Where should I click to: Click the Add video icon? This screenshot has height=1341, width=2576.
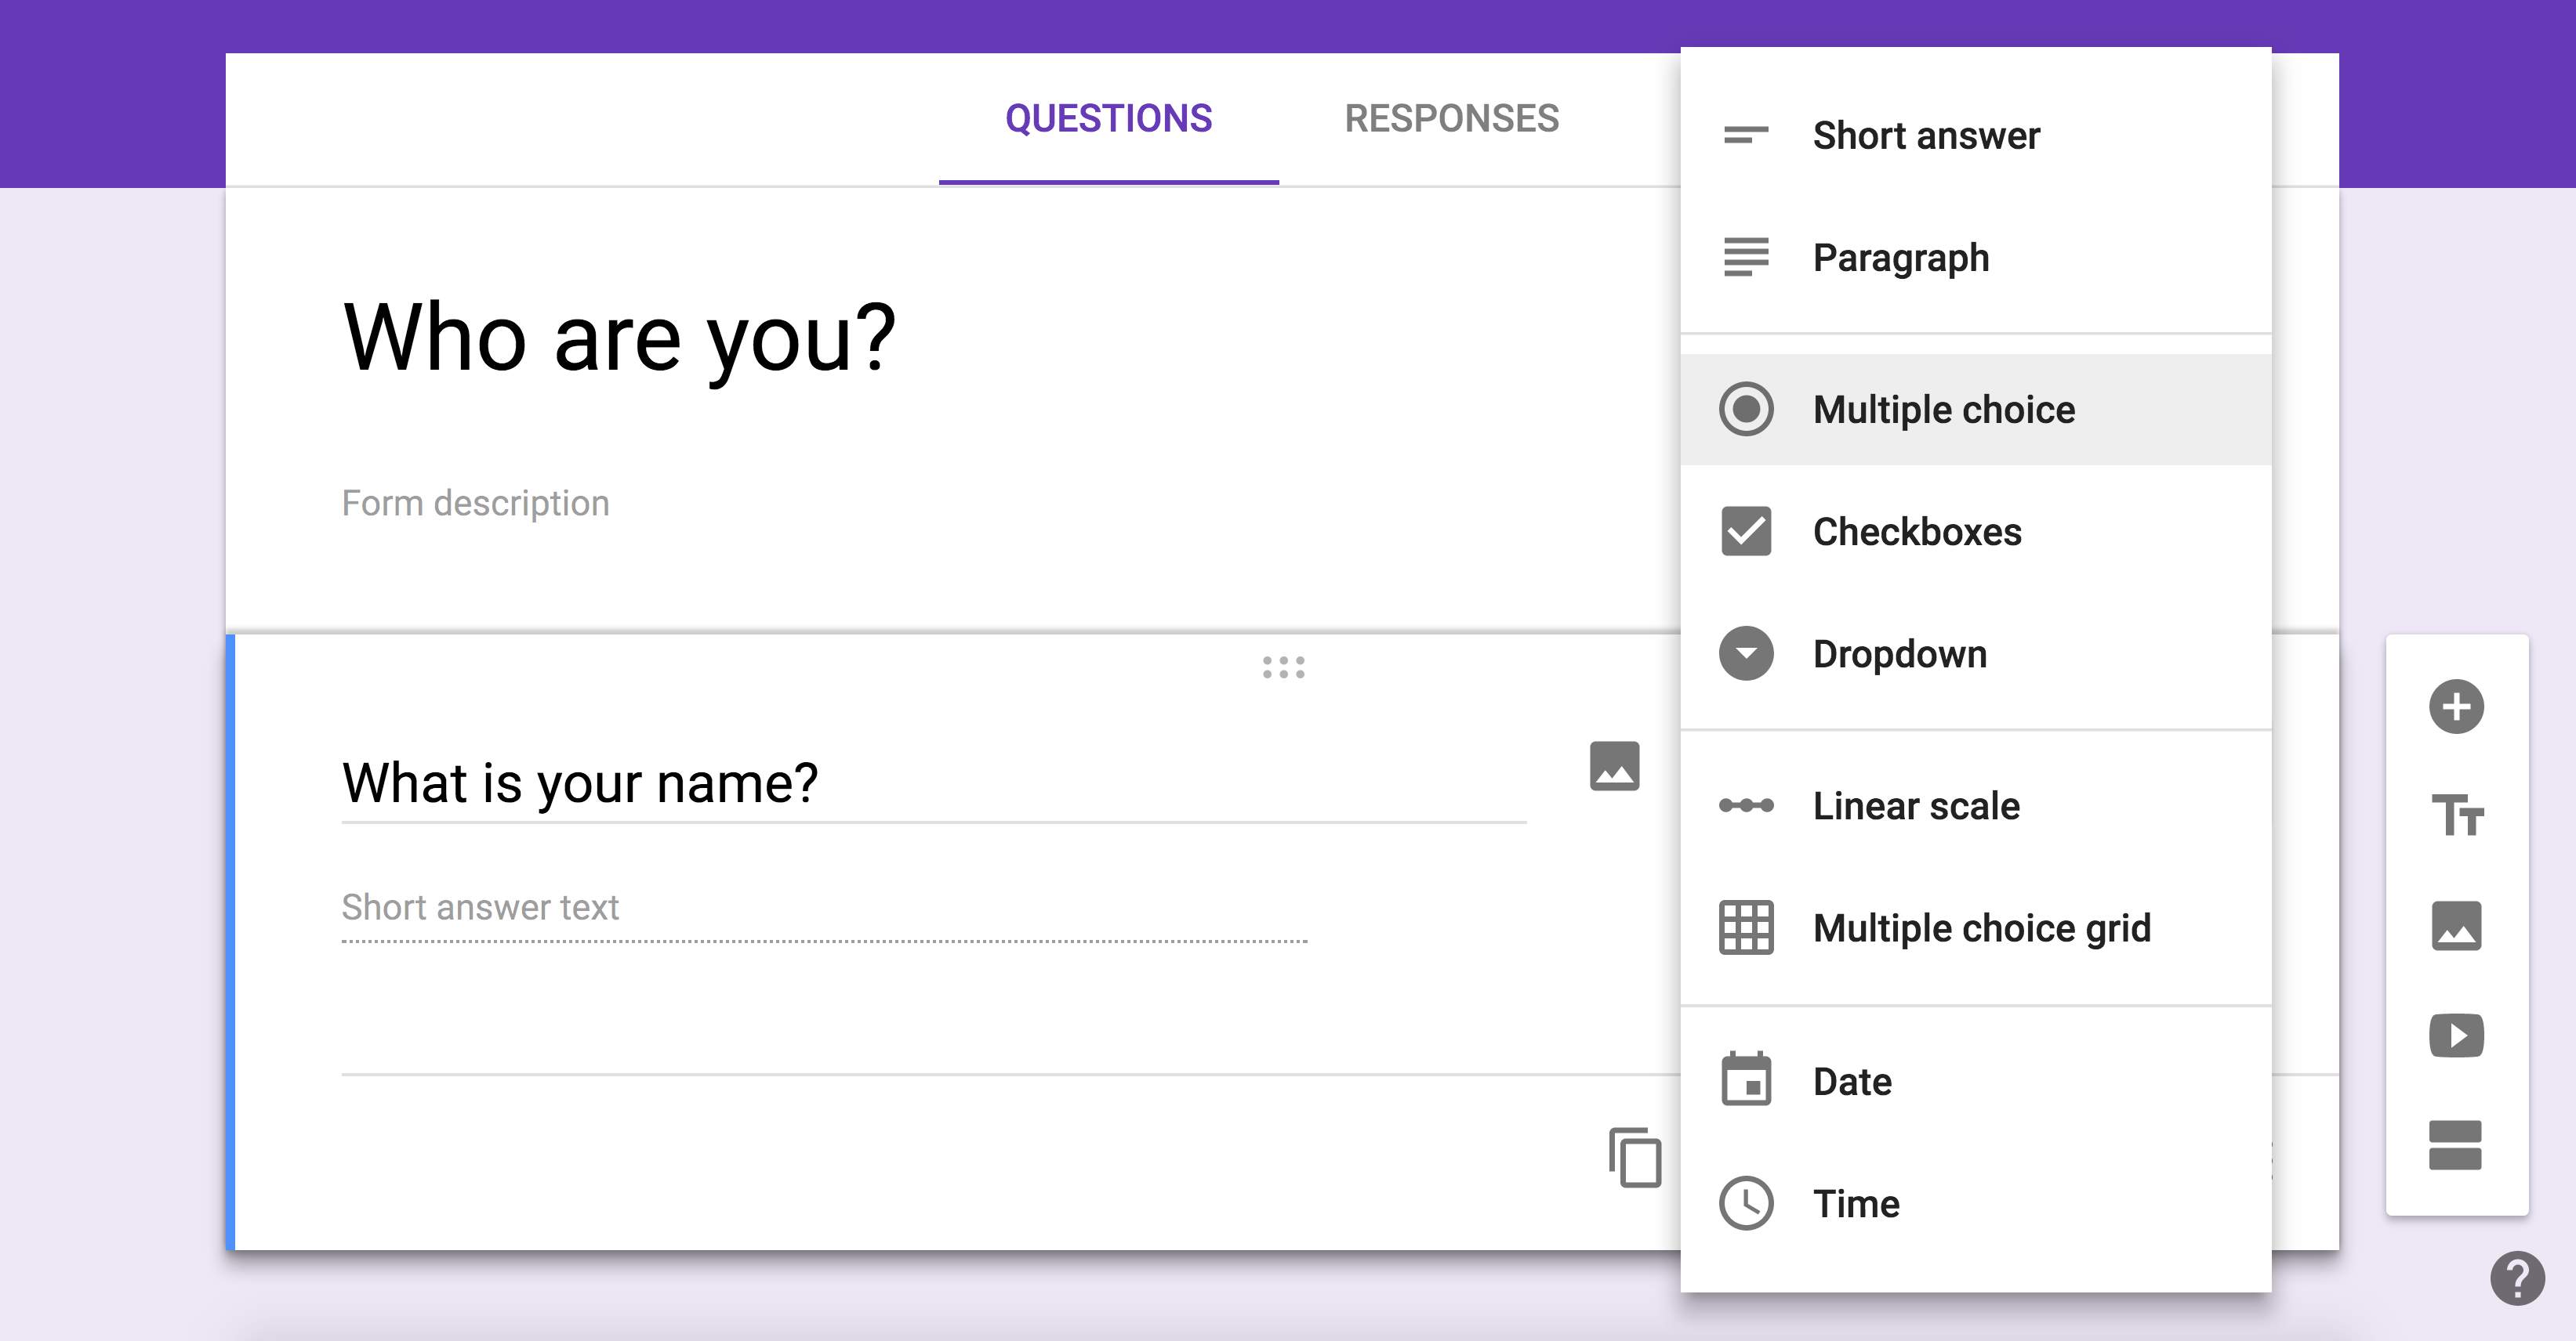(x=2455, y=1034)
